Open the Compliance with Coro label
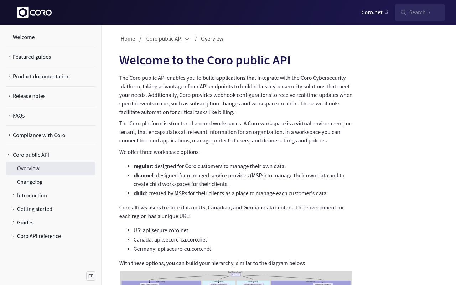Viewport: 456px width, 285px height. click(39, 135)
